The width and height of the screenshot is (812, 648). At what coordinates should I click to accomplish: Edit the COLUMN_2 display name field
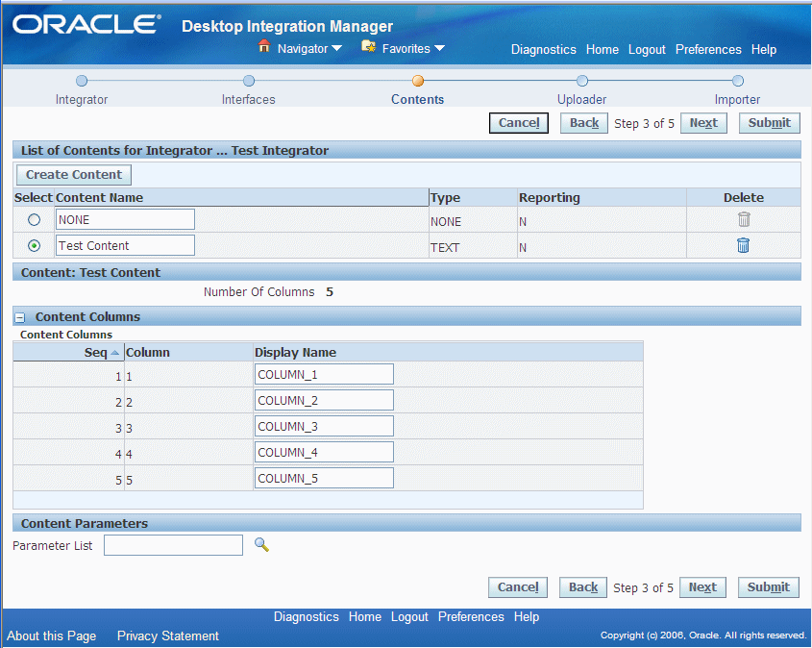(324, 400)
